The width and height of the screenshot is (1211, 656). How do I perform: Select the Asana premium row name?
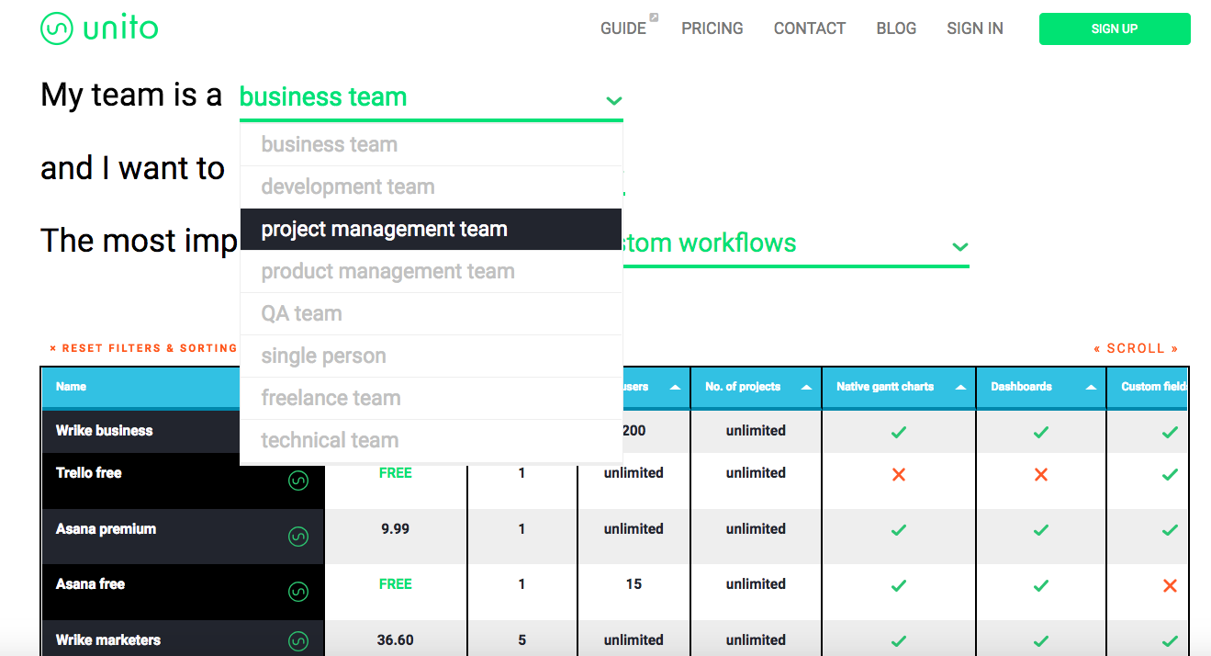(107, 528)
